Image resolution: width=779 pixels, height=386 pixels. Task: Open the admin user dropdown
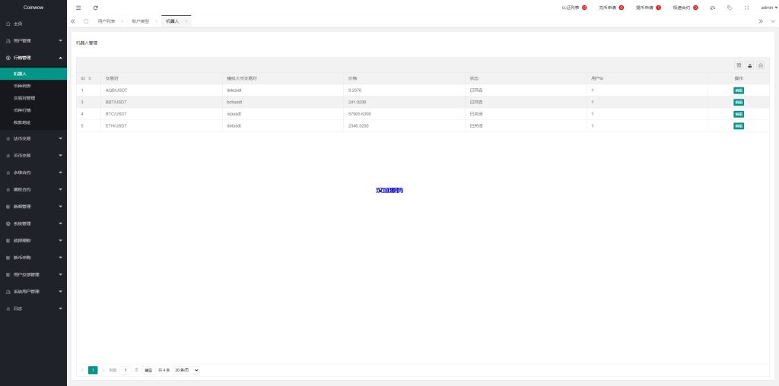pyautogui.click(x=768, y=8)
